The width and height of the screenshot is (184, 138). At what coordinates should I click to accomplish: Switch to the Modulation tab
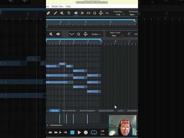[x=132, y=111]
